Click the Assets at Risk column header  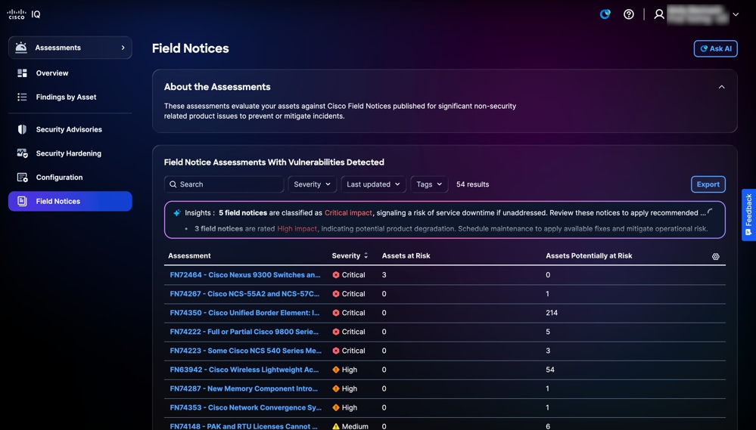pos(406,255)
